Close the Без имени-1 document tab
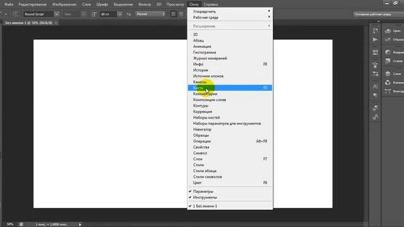 [x=56, y=23]
